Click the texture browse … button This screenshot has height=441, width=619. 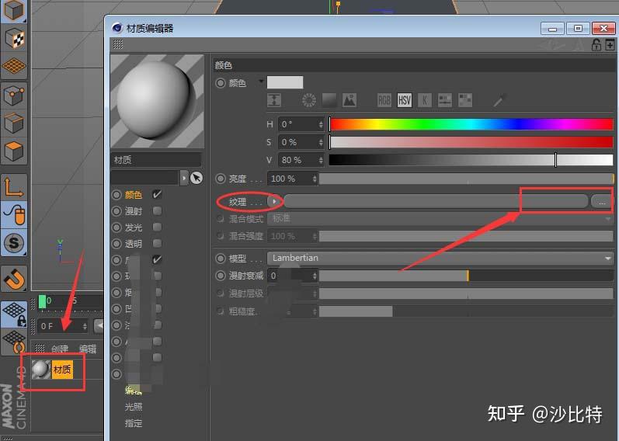(602, 202)
